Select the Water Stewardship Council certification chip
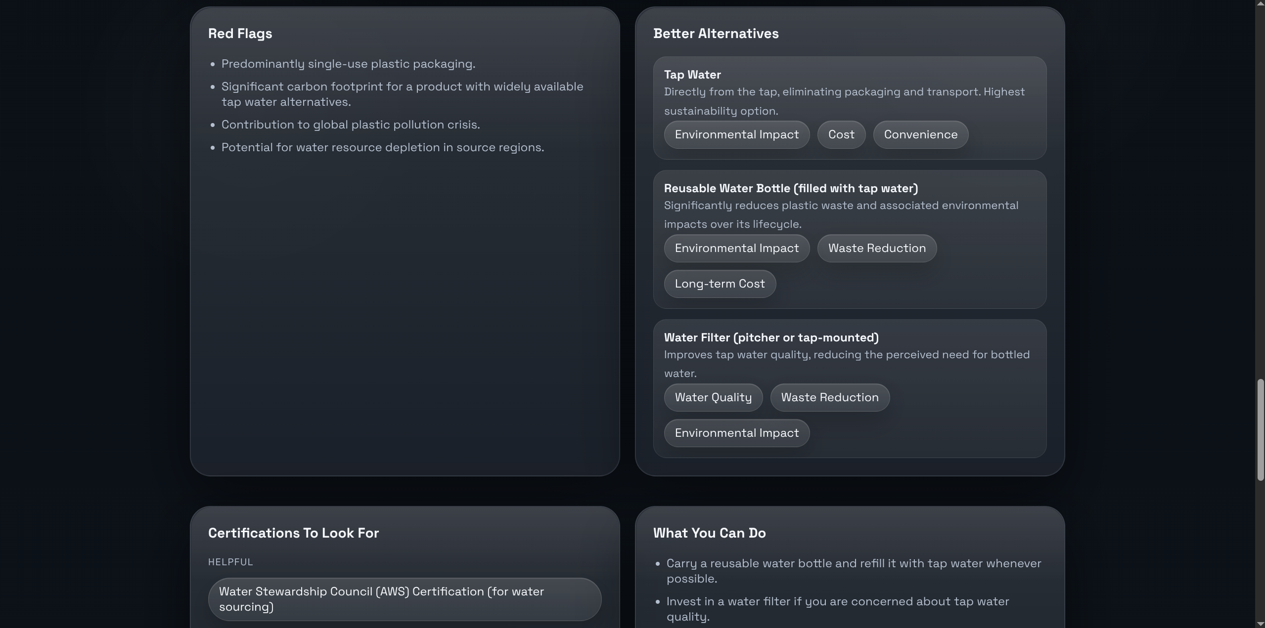The width and height of the screenshot is (1265, 628). click(x=404, y=599)
